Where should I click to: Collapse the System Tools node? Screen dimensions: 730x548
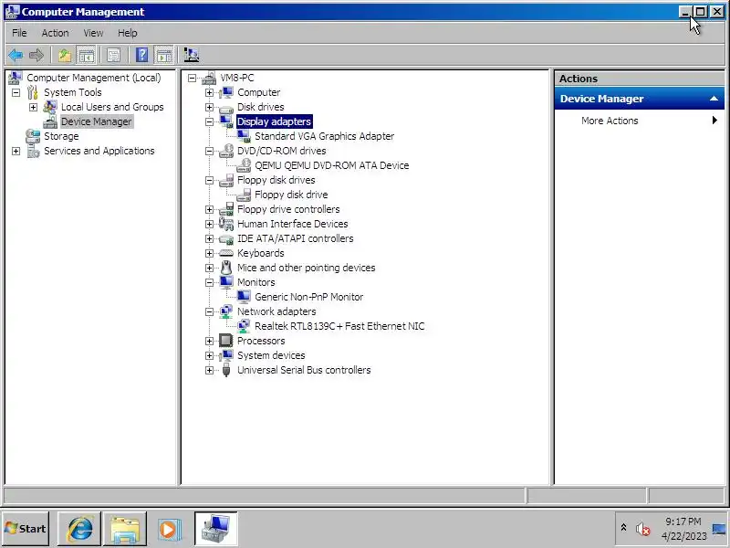(x=16, y=93)
